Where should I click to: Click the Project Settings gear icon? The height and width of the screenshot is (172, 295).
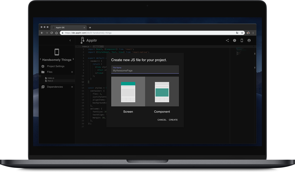pyautogui.click(x=43, y=66)
